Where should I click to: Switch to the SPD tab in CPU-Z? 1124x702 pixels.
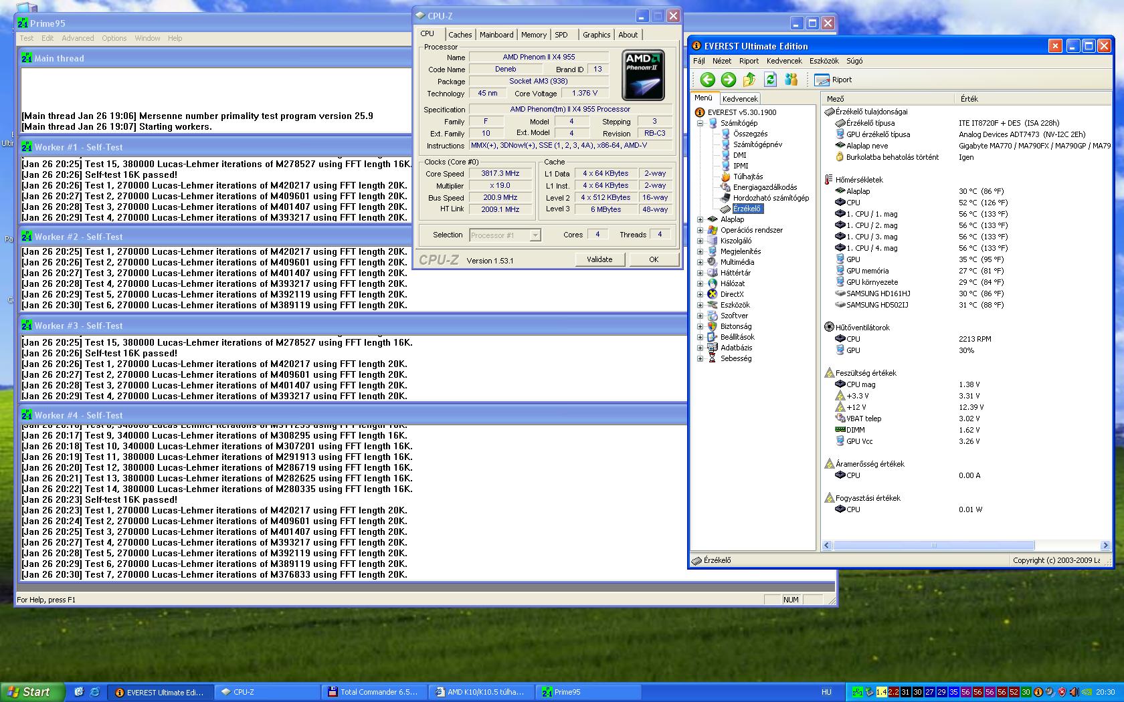click(x=561, y=35)
